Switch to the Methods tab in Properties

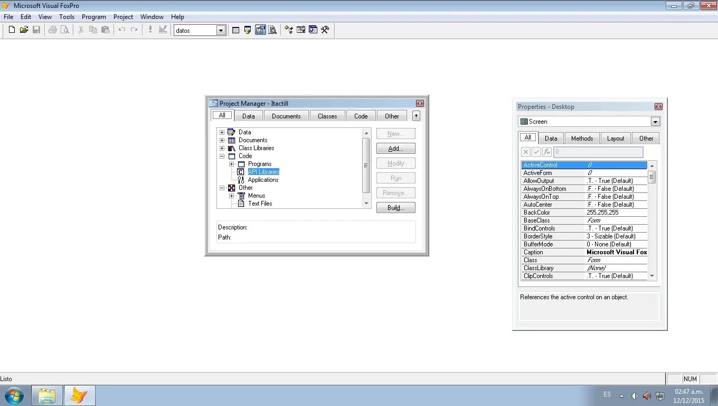(x=582, y=139)
